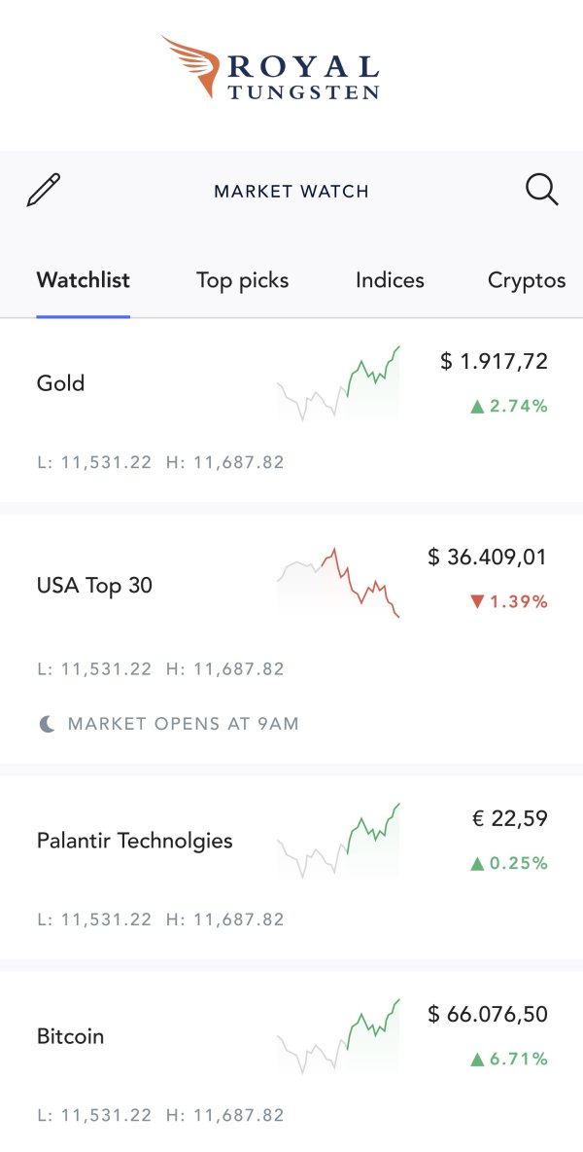583x1152 pixels.
Task: Click the Market Watch header title
Action: point(291,191)
